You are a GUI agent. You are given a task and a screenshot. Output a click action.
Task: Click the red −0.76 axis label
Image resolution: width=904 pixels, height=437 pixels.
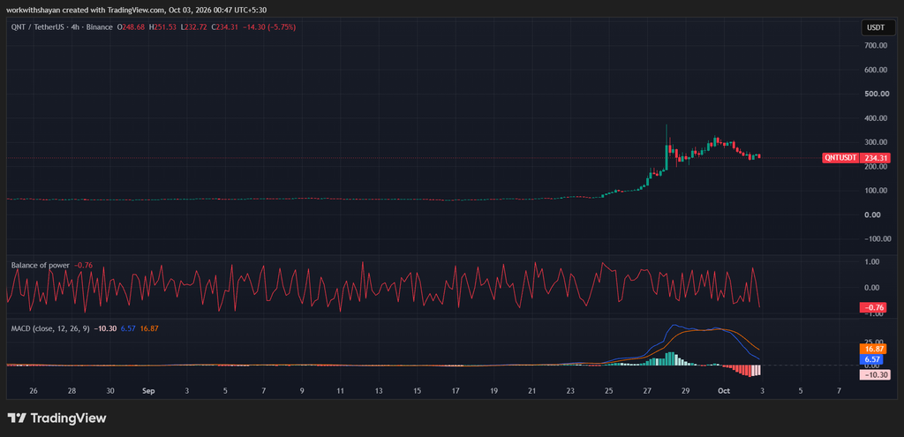875,307
